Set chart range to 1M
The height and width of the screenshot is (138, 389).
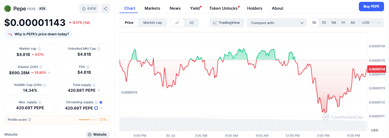(333, 23)
